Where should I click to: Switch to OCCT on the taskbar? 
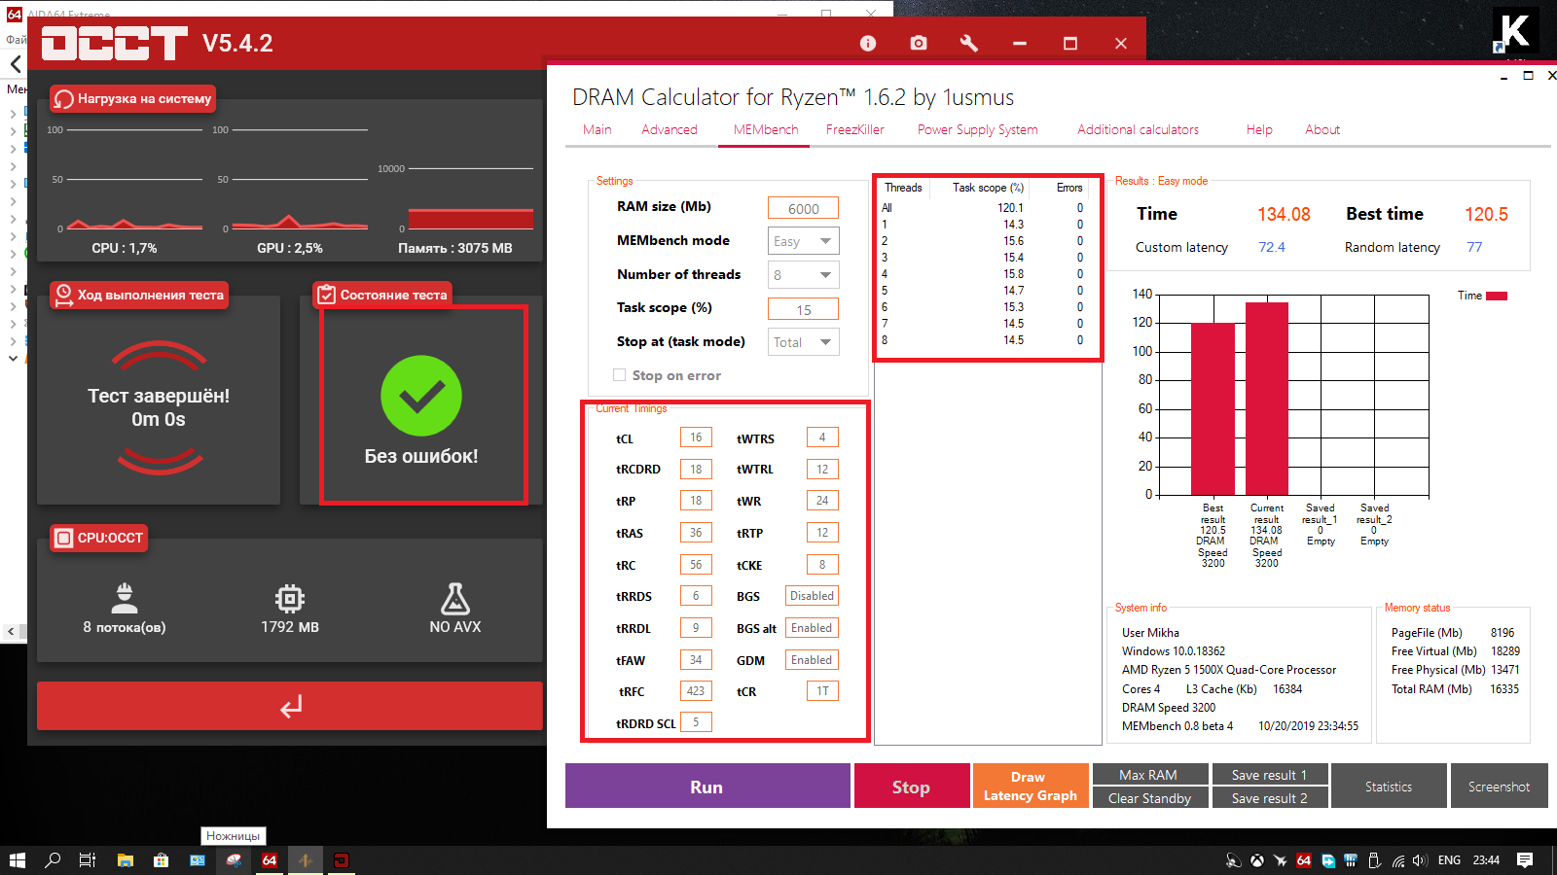click(x=342, y=860)
